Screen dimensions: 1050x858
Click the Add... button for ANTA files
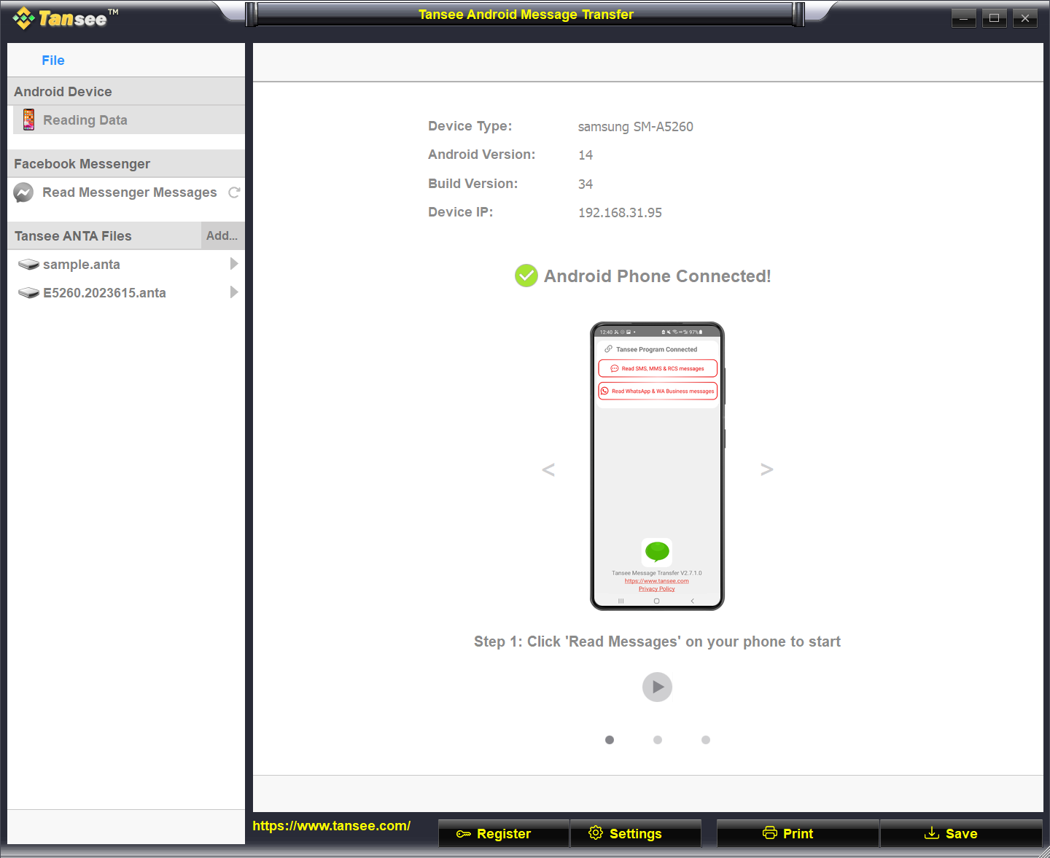[x=222, y=235]
